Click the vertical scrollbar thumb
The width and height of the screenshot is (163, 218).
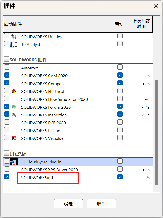tap(156, 133)
